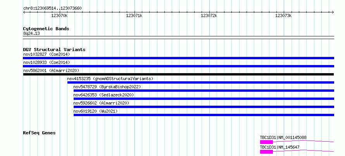Click the DGV Structural Variants track title
Image resolution: width=345 pixels, height=156 pixels.
pyautogui.click(x=54, y=50)
